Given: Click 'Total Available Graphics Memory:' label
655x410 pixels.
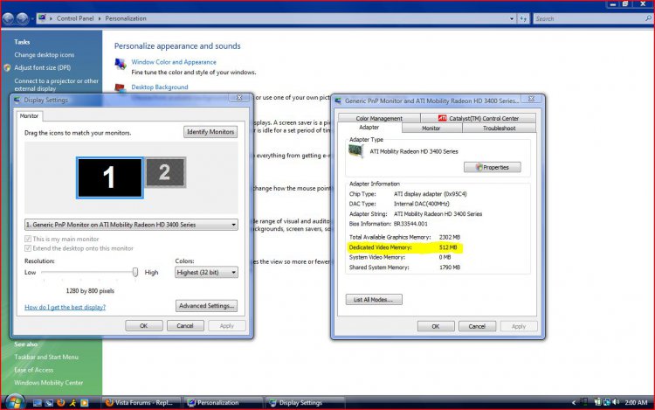Looking at the screenshot, I should (x=390, y=237).
